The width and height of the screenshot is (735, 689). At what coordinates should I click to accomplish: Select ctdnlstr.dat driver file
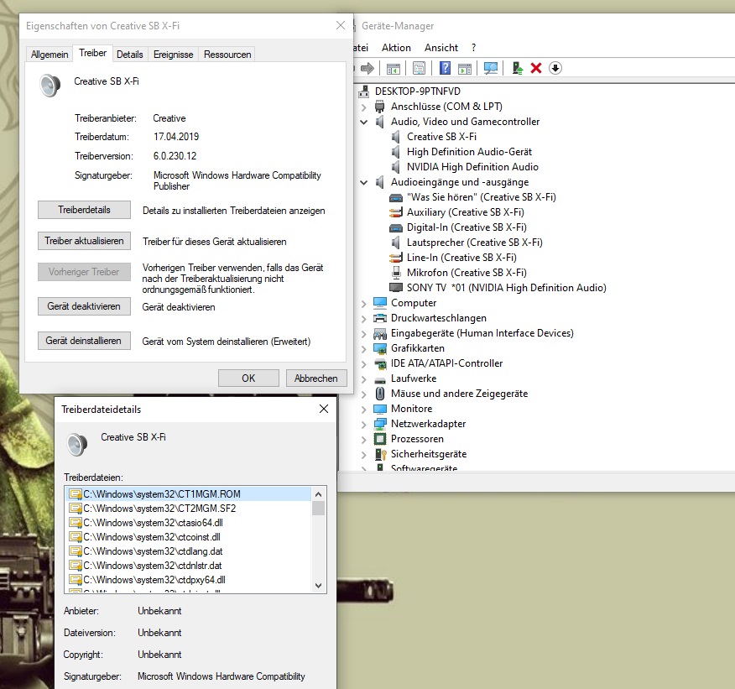pyautogui.click(x=188, y=566)
